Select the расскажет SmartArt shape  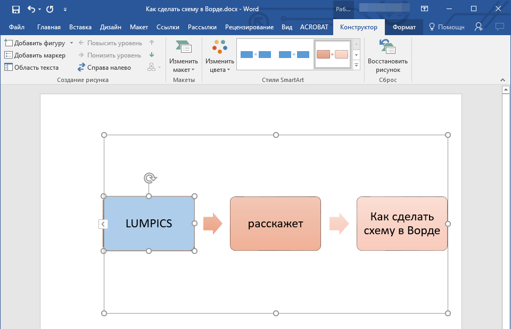tap(275, 224)
